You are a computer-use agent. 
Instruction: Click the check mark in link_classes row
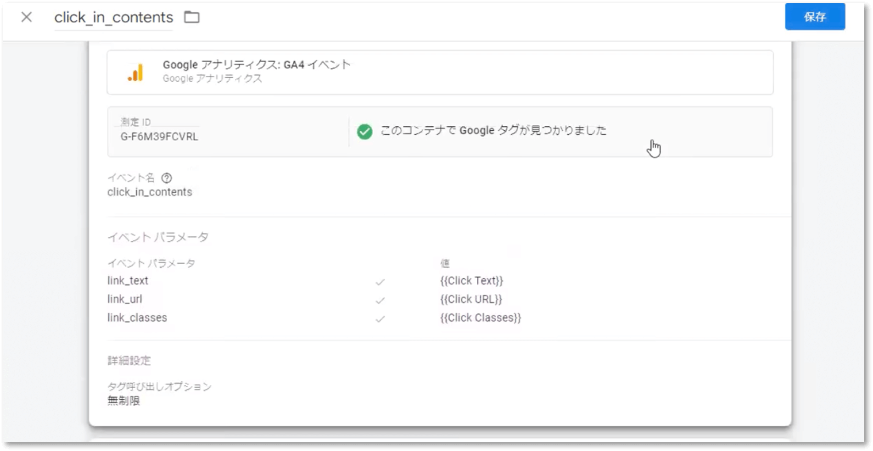[380, 319]
